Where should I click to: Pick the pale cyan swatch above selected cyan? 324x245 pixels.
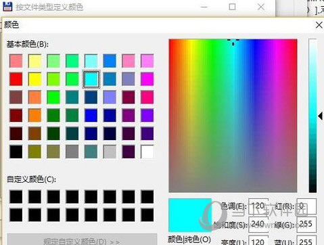click(x=91, y=61)
